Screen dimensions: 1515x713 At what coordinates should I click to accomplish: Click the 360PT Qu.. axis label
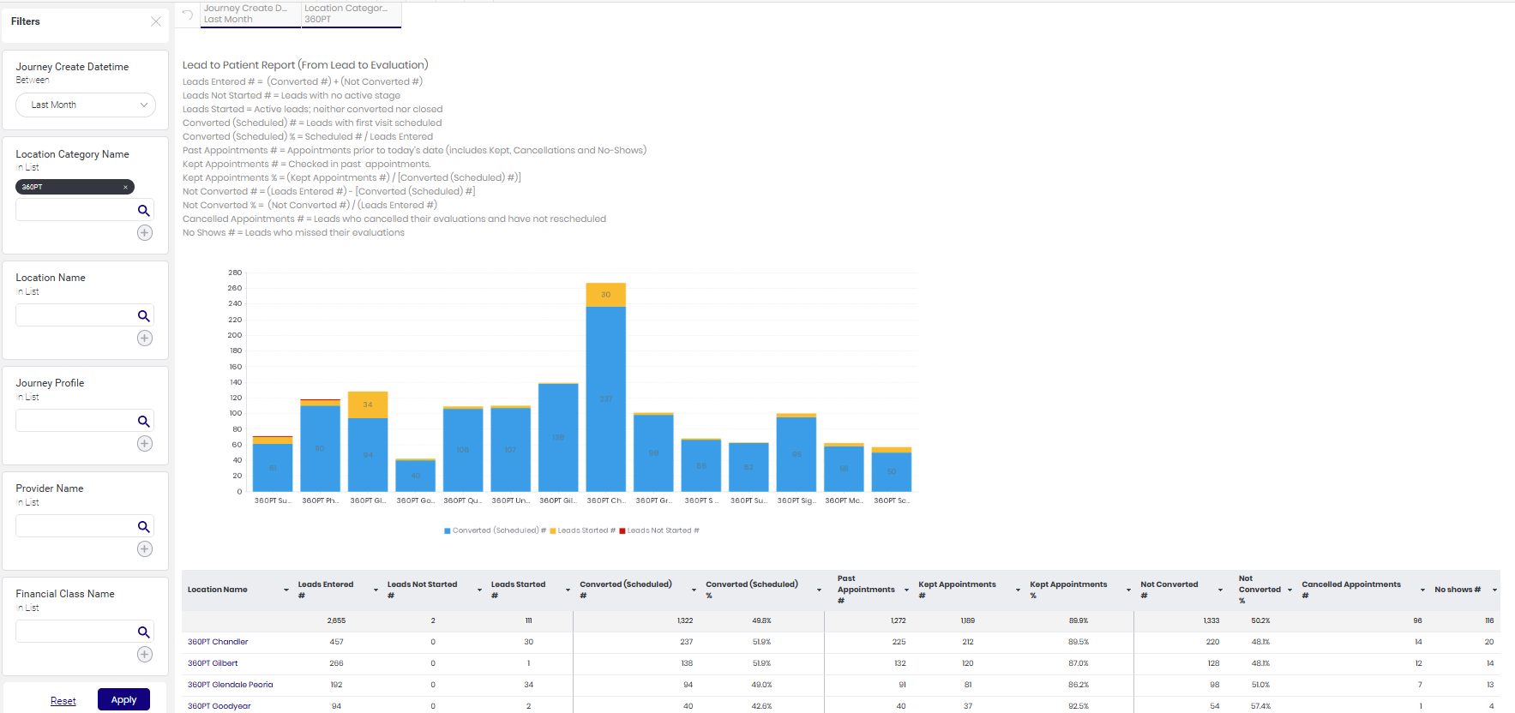(x=462, y=500)
